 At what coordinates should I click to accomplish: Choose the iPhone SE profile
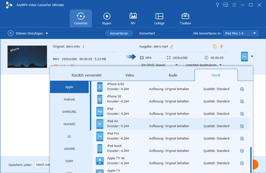click(x=171, y=99)
